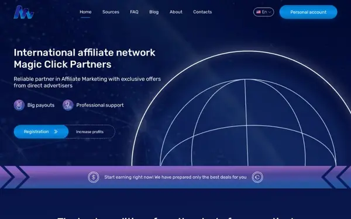Navigate to Contacts
The image size is (351, 219).
(x=202, y=12)
